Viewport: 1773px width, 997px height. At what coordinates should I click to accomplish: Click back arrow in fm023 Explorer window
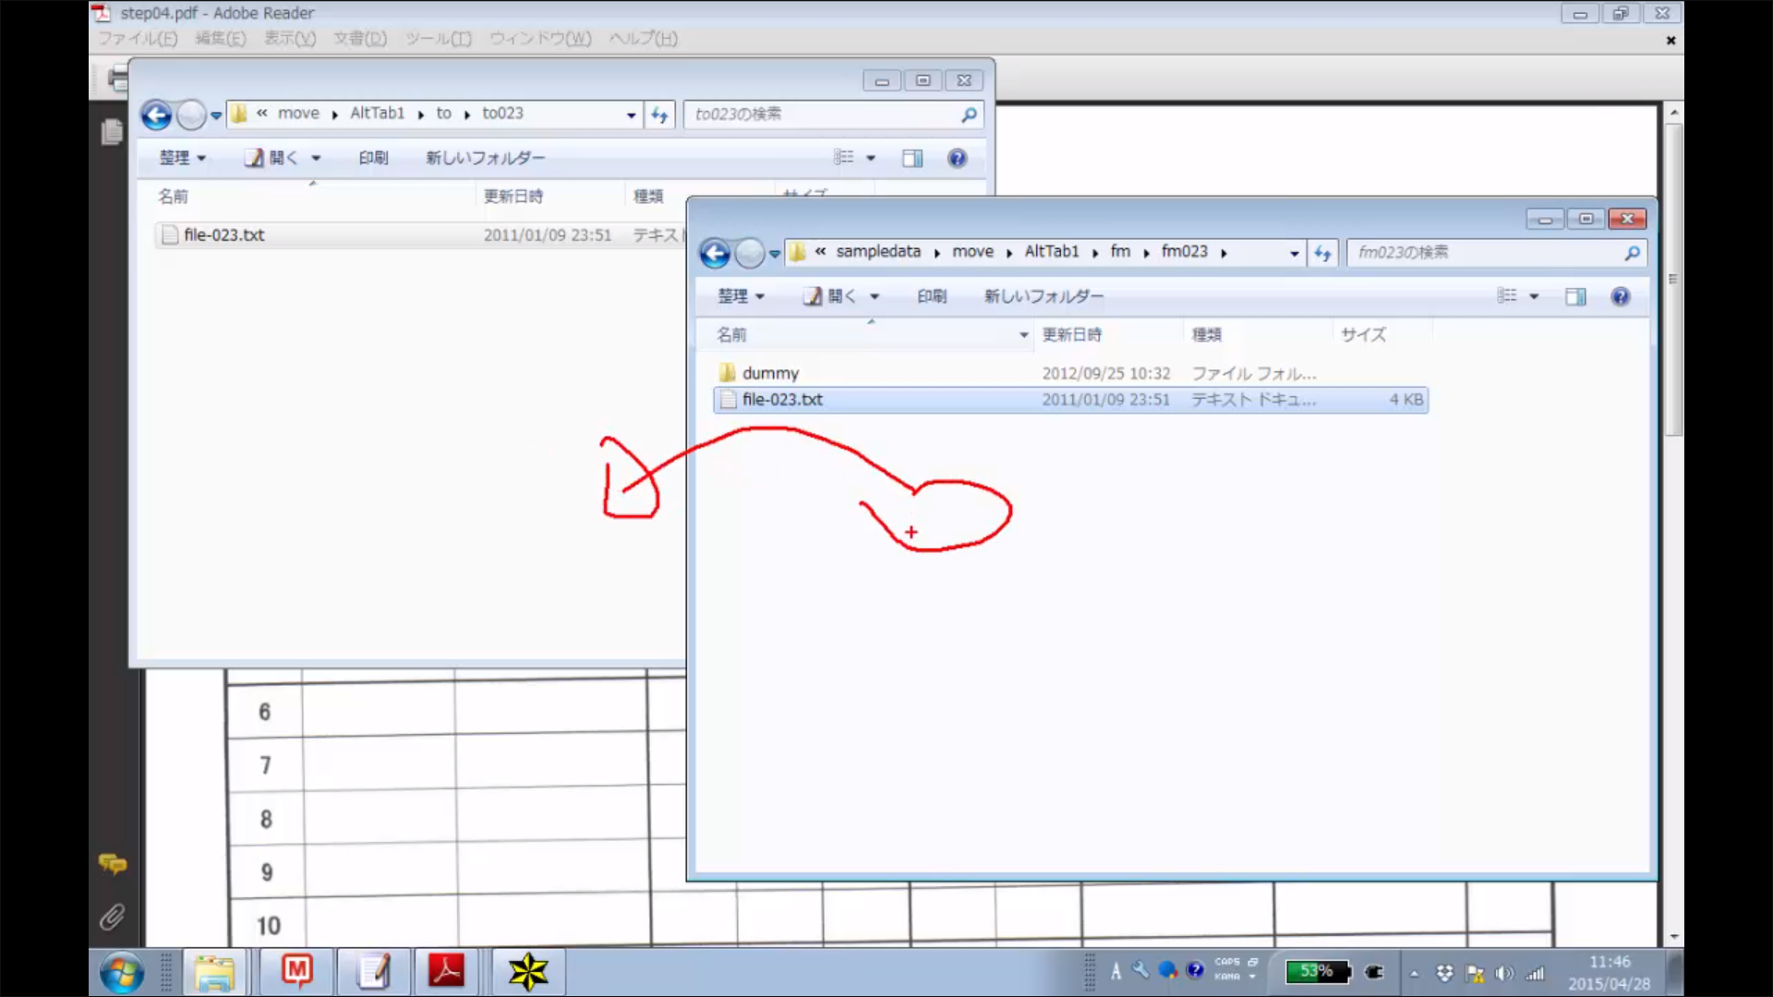[715, 253]
